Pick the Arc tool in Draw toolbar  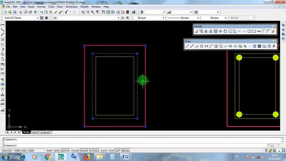[x=211, y=47]
